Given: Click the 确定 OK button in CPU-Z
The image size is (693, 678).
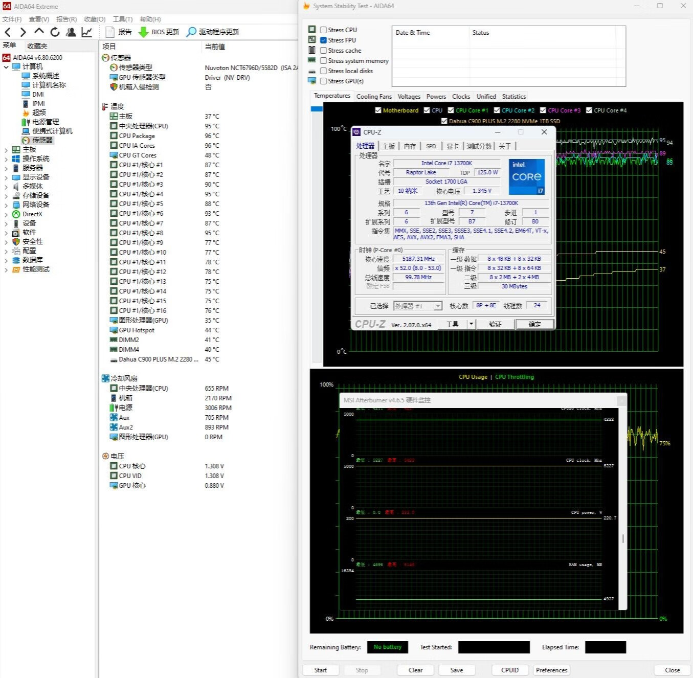Looking at the screenshot, I should point(534,324).
